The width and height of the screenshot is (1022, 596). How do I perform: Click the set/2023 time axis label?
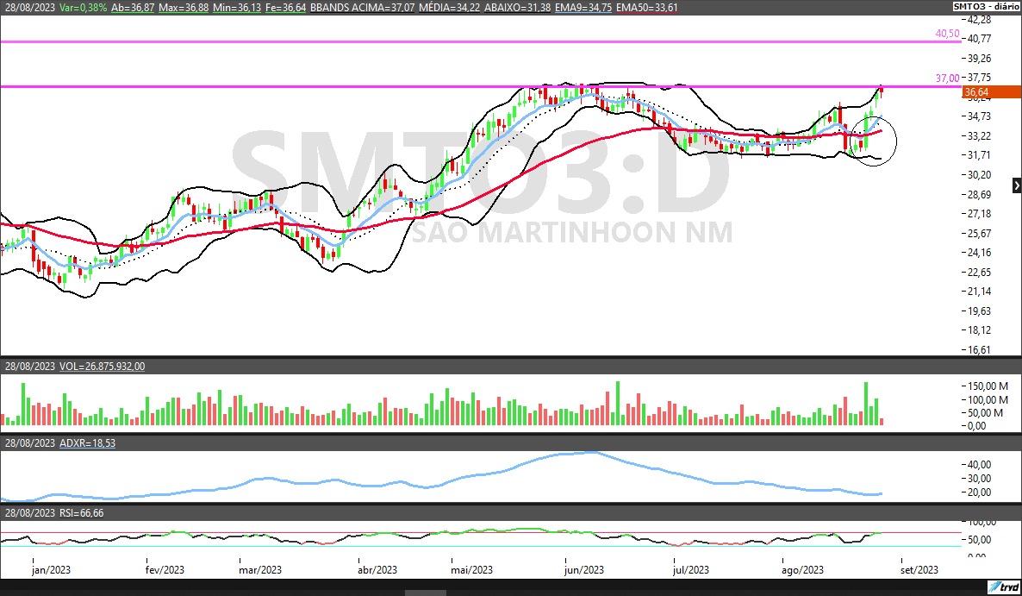pyautogui.click(x=919, y=570)
